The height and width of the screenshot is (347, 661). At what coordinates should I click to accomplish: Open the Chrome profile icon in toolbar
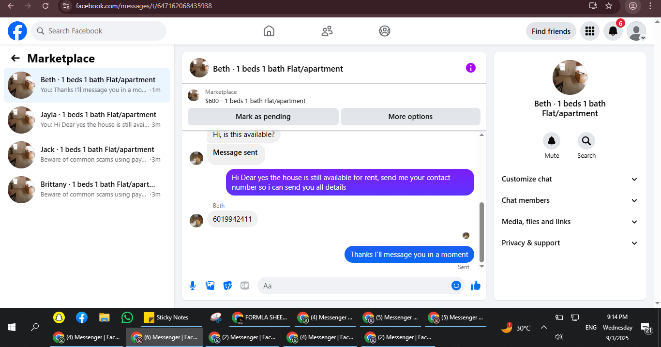coord(632,6)
